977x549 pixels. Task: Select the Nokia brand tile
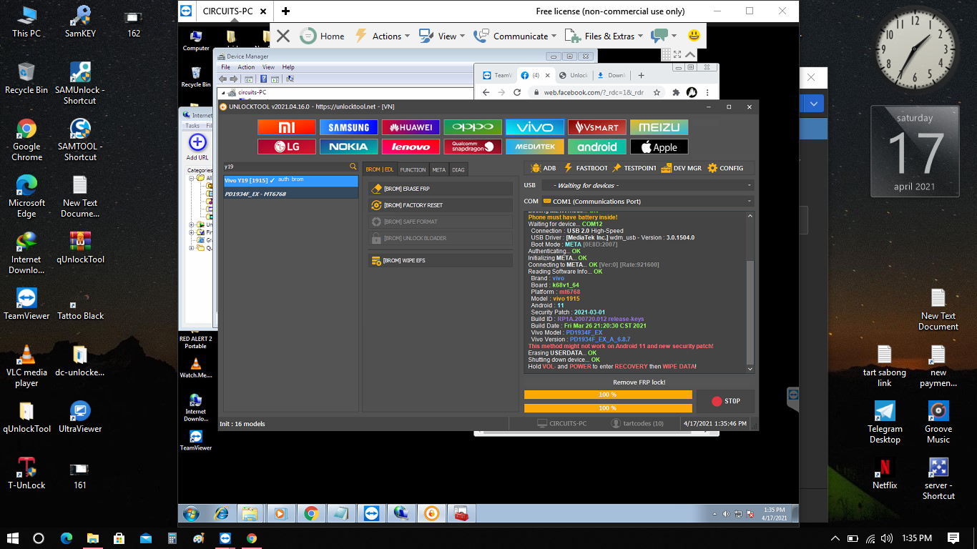point(348,147)
